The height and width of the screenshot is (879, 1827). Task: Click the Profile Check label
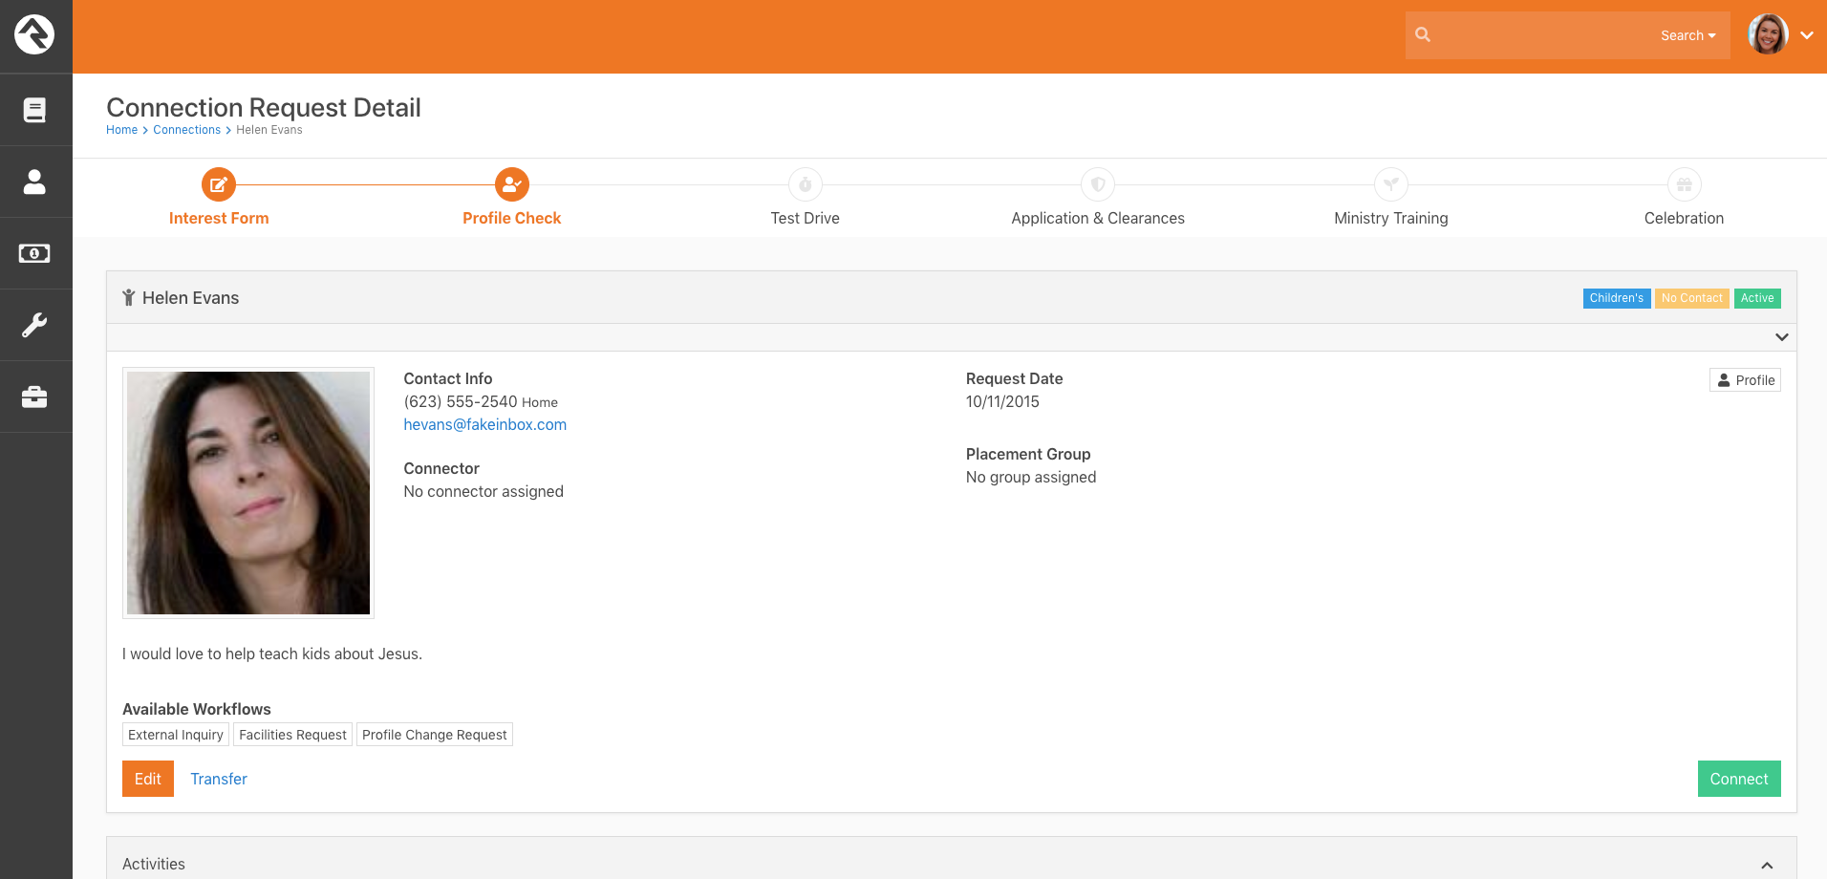click(x=512, y=218)
